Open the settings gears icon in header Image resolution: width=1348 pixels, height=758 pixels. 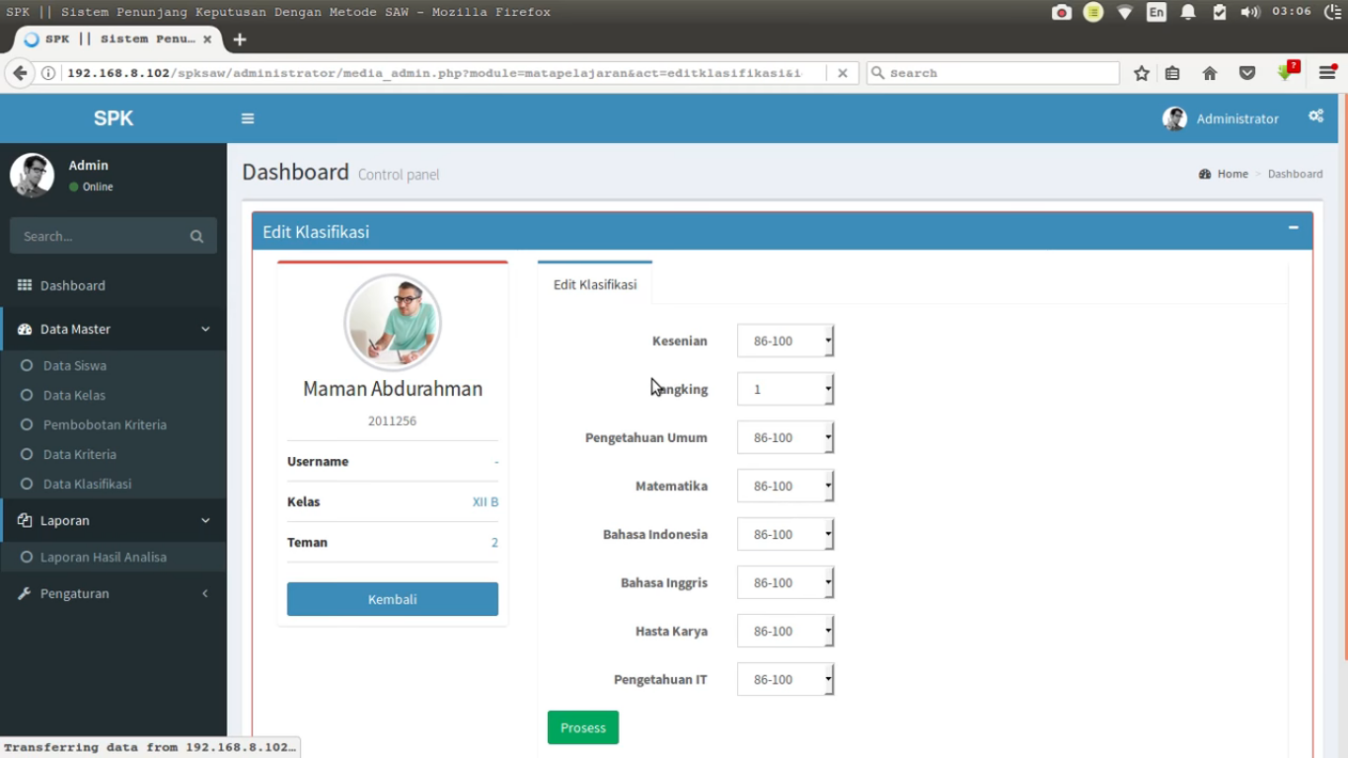pos(1315,116)
